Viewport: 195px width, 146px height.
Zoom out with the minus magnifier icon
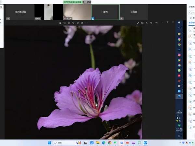tap(147, 23)
